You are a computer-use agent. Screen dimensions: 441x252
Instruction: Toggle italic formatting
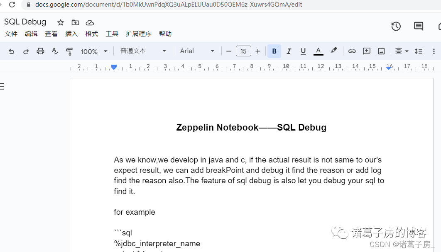pos(289,51)
